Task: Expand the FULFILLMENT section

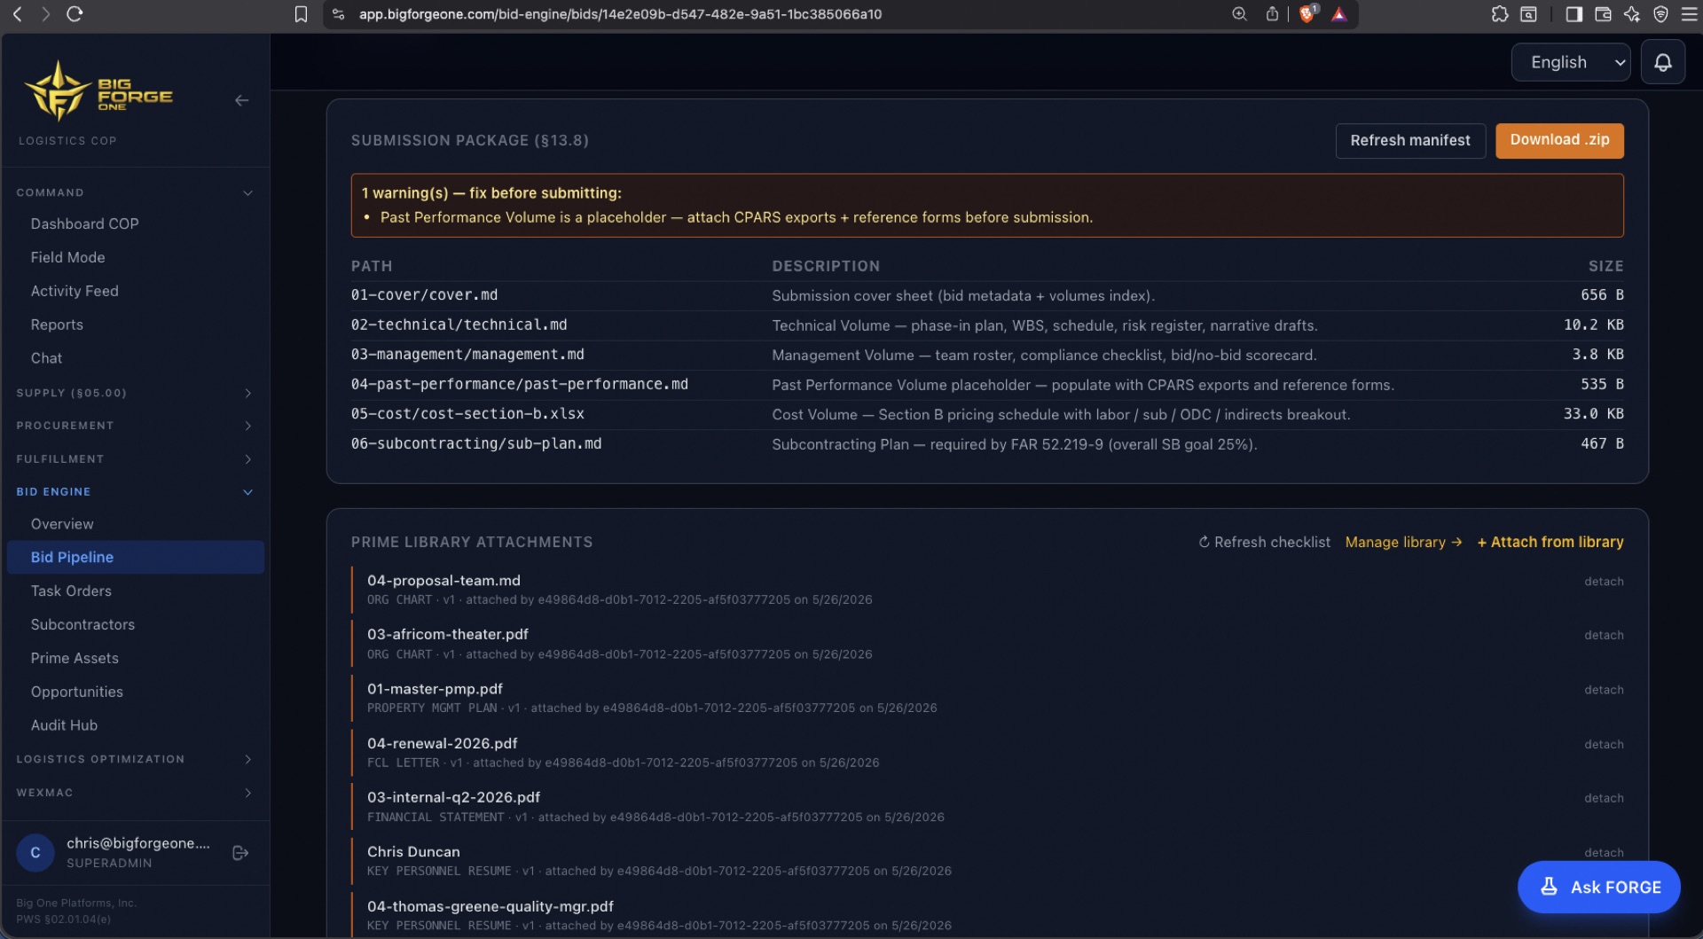Action: (x=135, y=459)
